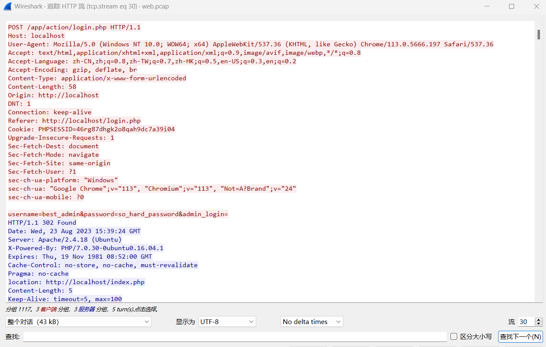Open the UTF-8 encoding dropdown
Viewport: 546px width, 347px height.
point(227,322)
